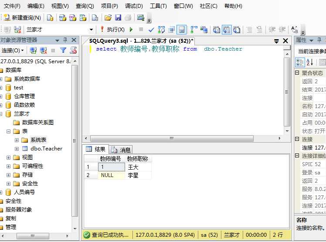Click the activity monitor icon

pos(141,17)
